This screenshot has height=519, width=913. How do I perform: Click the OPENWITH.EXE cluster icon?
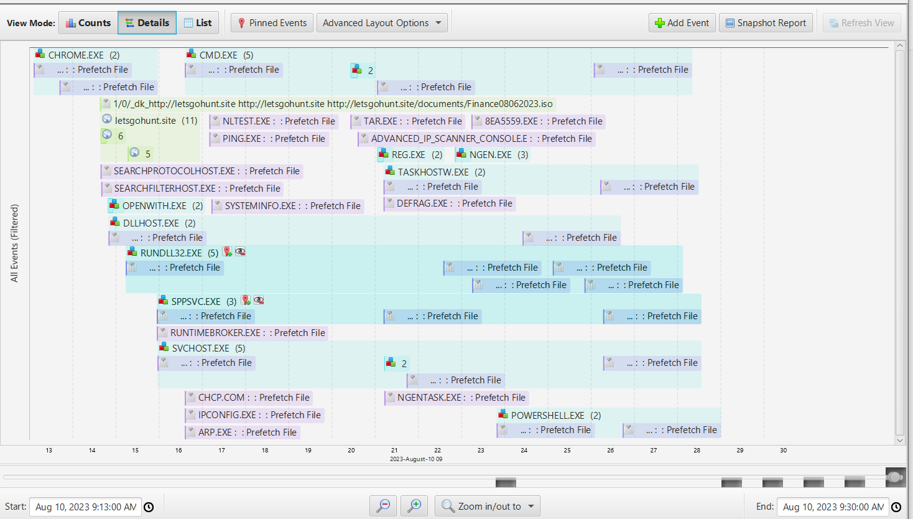point(114,205)
